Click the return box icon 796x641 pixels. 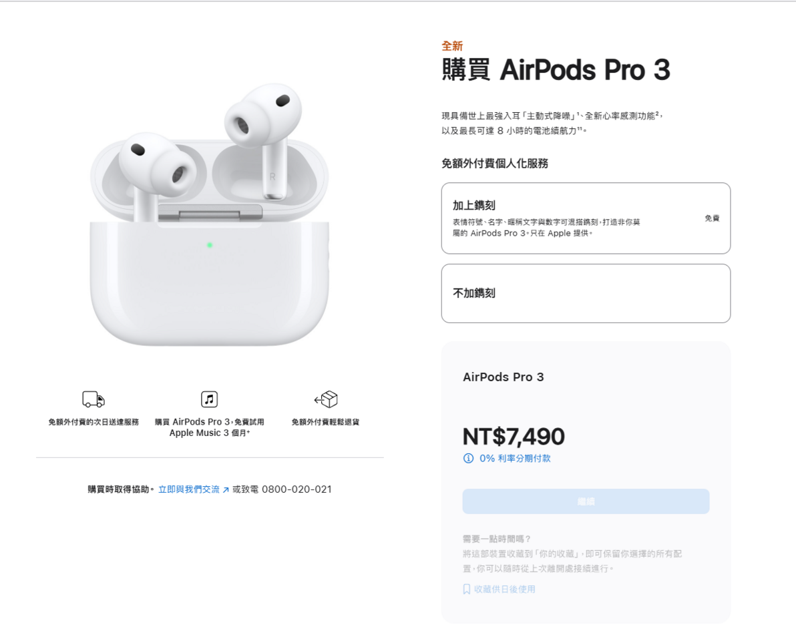(326, 399)
